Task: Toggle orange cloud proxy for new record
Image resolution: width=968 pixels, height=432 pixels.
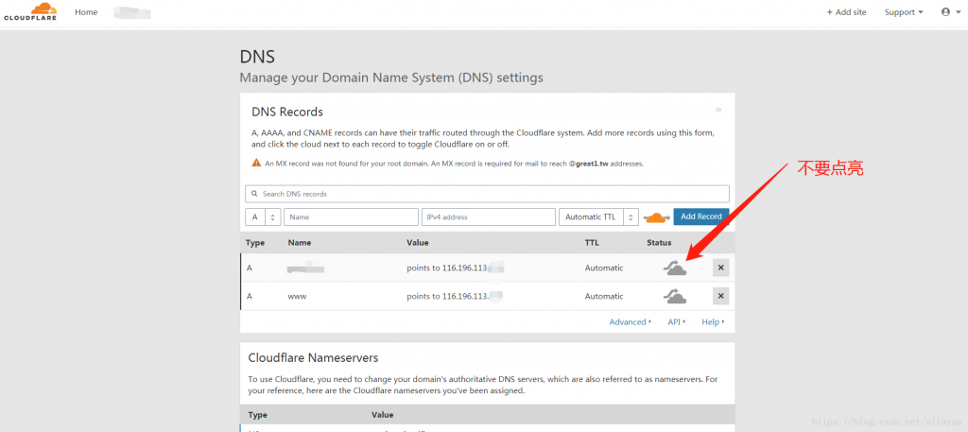Action: click(656, 217)
